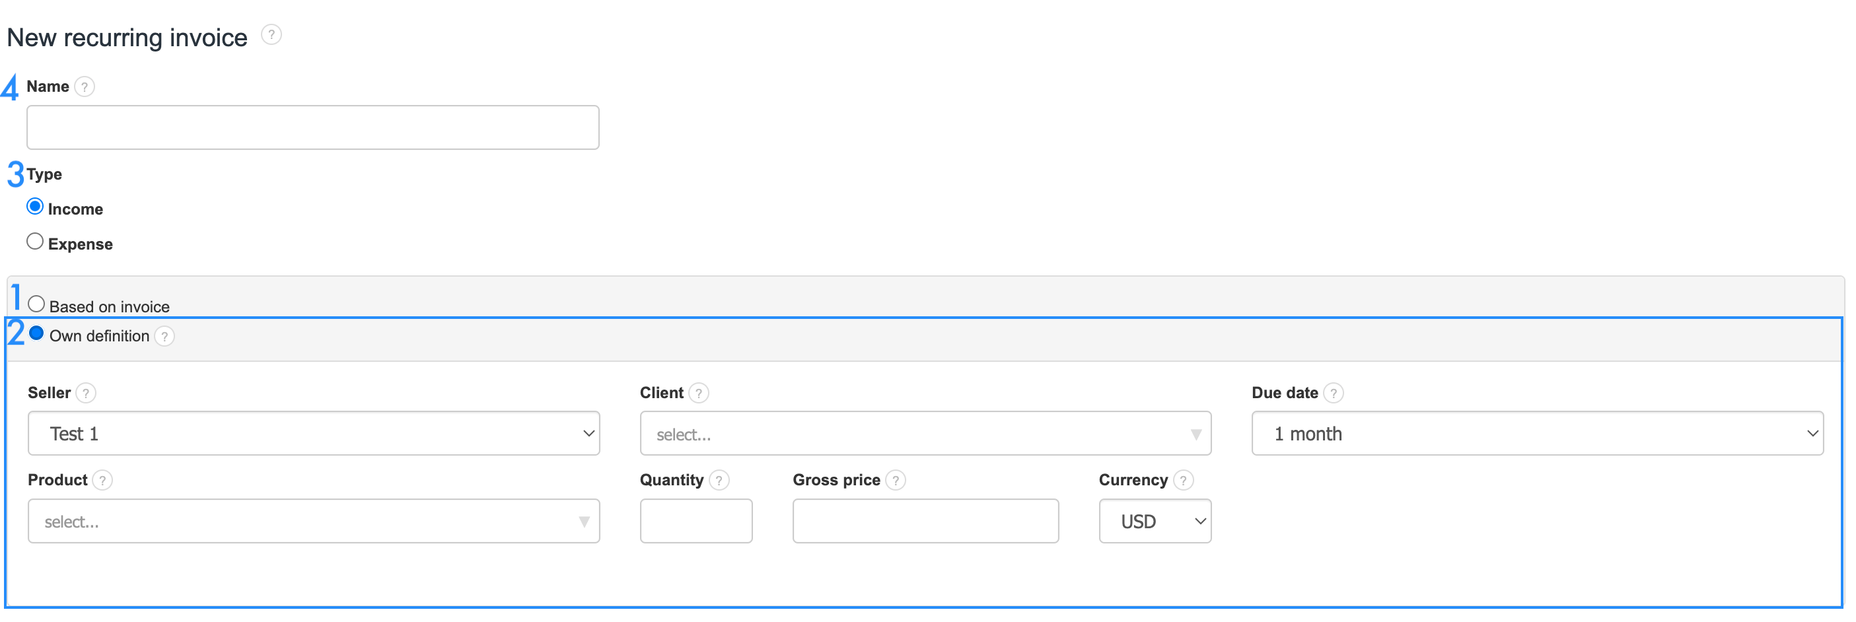
Task: Click help icon beside New recurring invoice title
Action: coord(271,34)
